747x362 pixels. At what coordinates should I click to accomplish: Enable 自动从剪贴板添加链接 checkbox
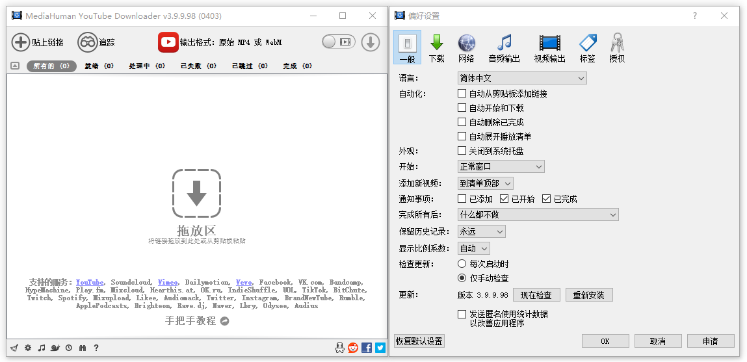(462, 94)
